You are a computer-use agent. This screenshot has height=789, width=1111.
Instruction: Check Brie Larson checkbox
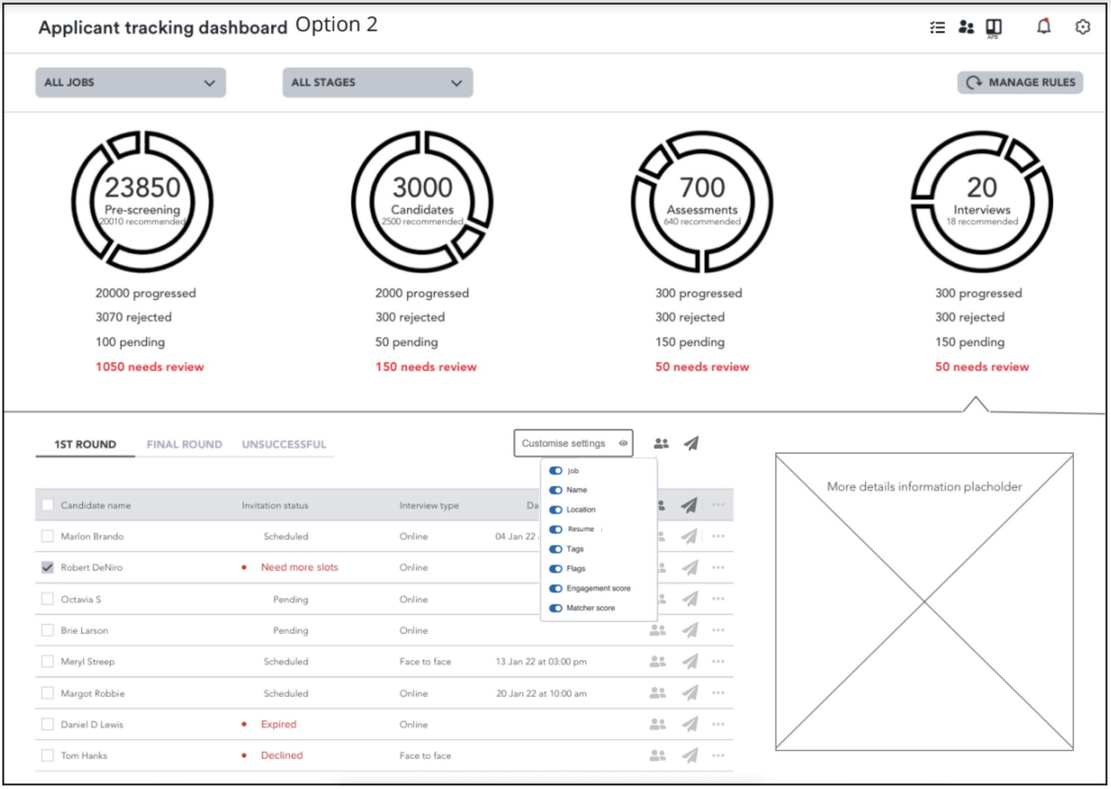pos(47,630)
